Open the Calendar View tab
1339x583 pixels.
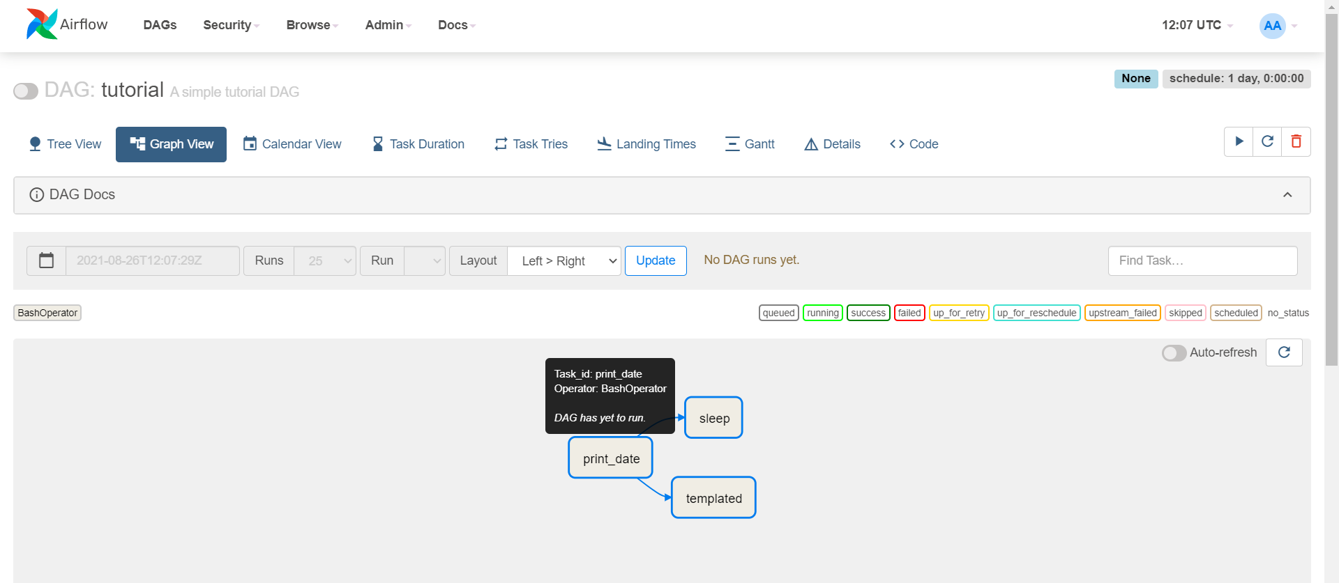pyautogui.click(x=292, y=144)
